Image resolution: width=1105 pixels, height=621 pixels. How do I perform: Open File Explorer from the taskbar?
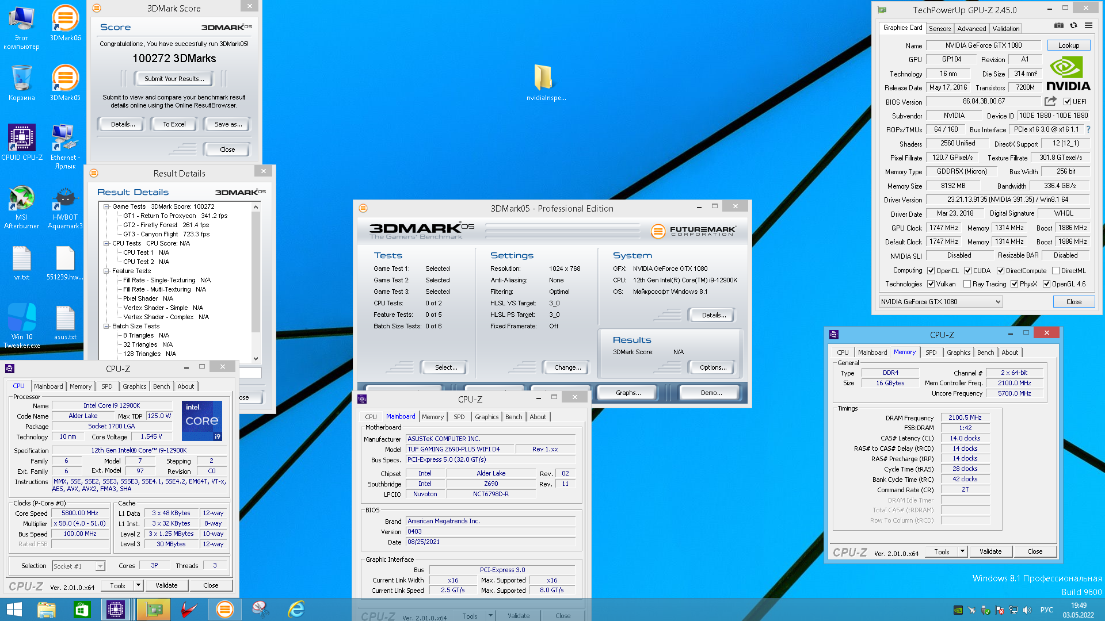47,609
